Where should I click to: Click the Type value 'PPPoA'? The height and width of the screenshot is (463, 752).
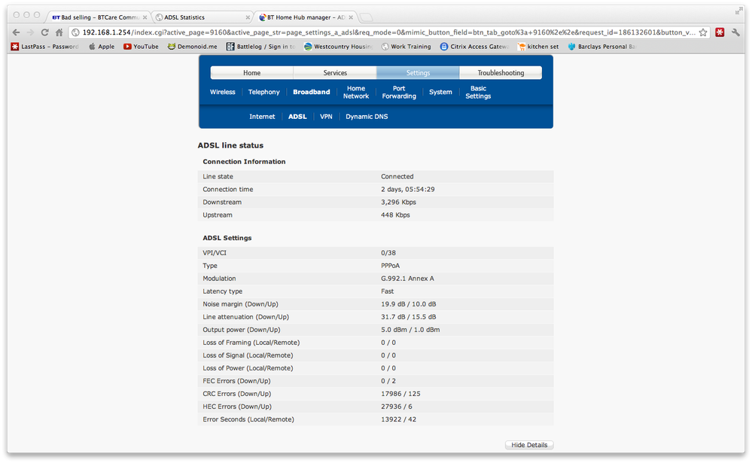click(x=390, y=266)
